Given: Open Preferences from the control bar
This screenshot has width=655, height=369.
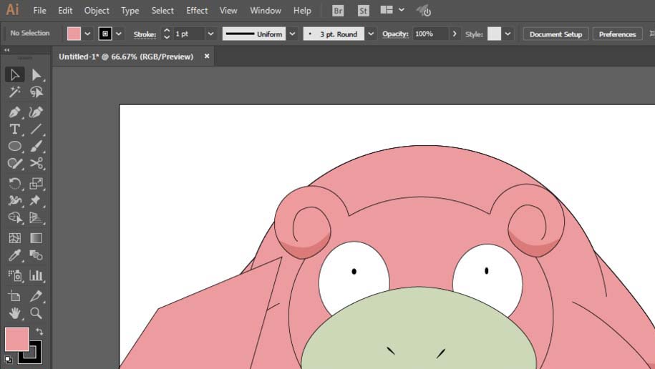Looking at the screenshot, I should [x=617, y=34].
